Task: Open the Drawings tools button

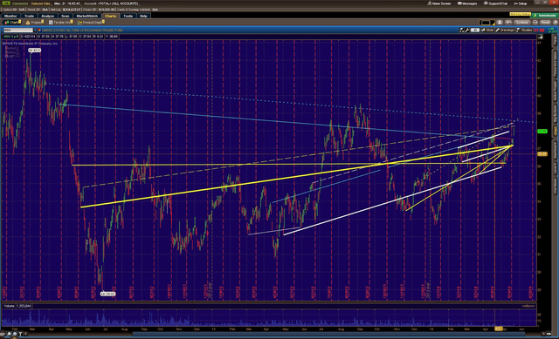Action: [505, 31]
